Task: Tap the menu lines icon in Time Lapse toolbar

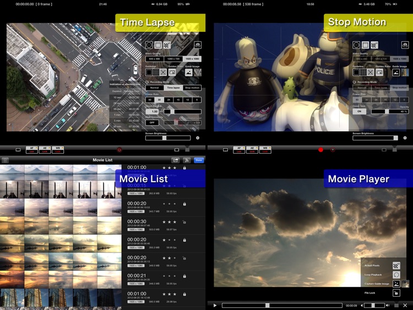Action: (187, 150)
